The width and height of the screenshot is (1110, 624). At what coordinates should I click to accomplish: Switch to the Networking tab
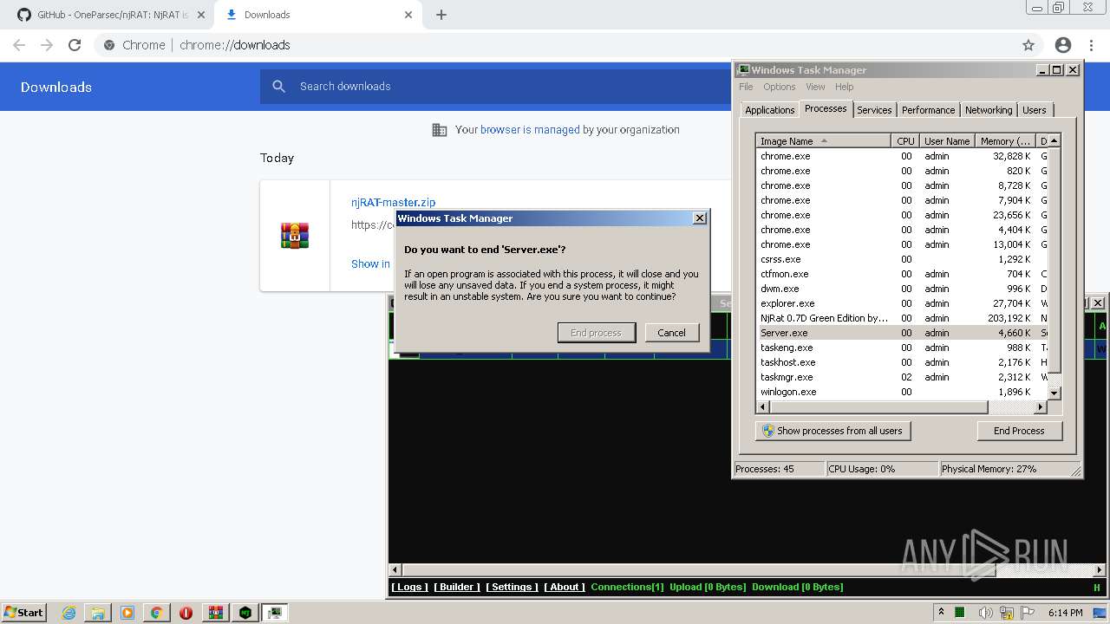(x=989, y=110)
